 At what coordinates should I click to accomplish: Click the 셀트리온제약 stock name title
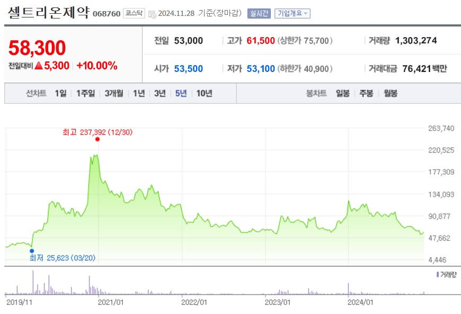[49, 13]
